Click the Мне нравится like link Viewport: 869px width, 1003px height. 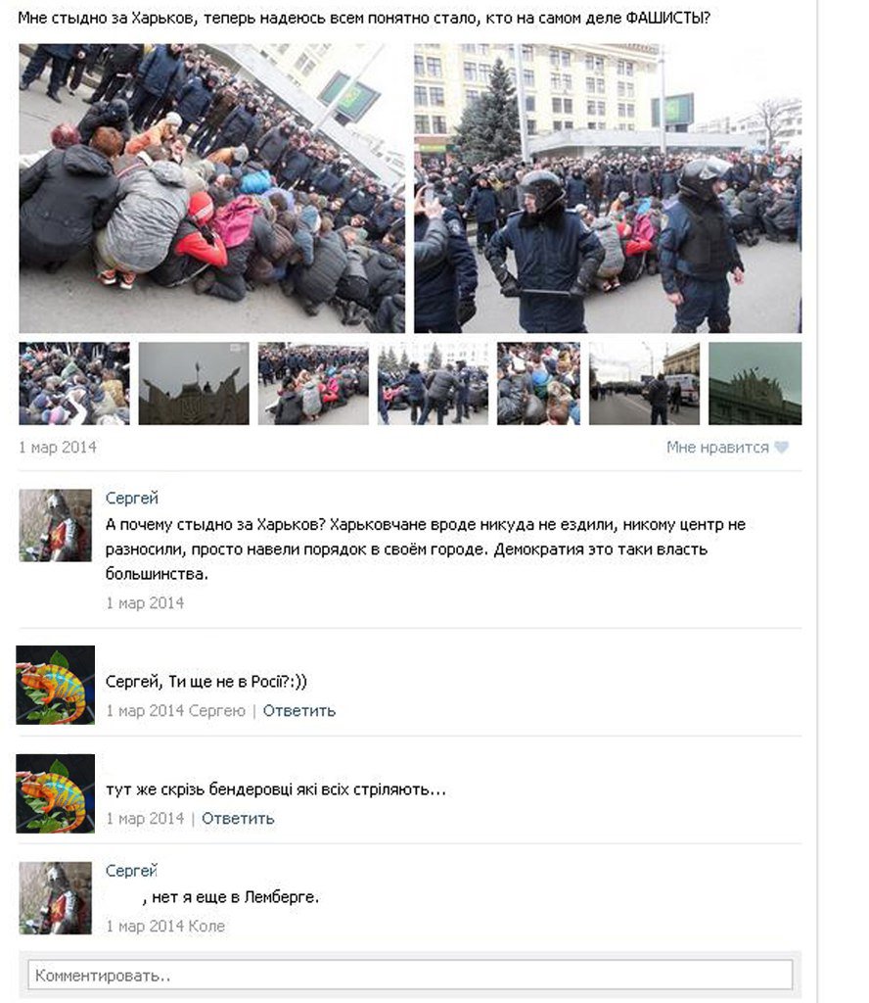pyautogui.click(x=717, y=447)
